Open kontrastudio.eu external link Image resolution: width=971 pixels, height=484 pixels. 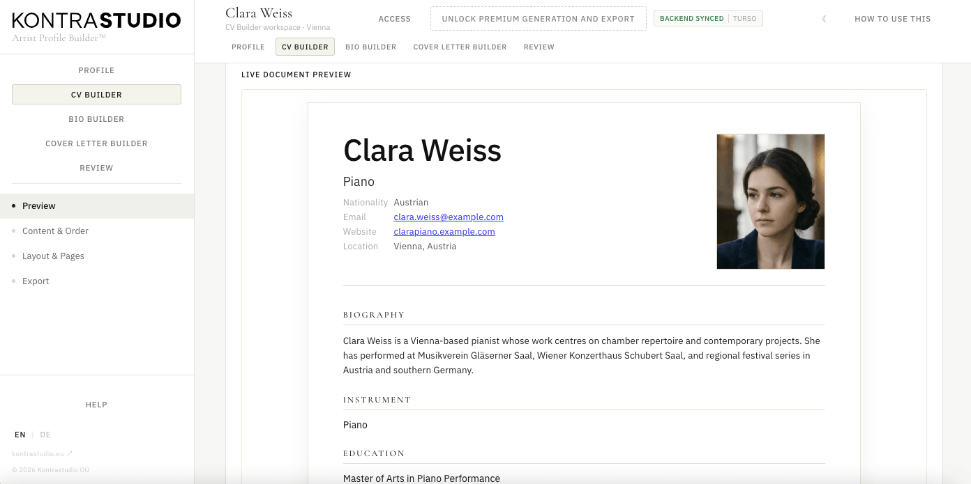click(43, 454)
